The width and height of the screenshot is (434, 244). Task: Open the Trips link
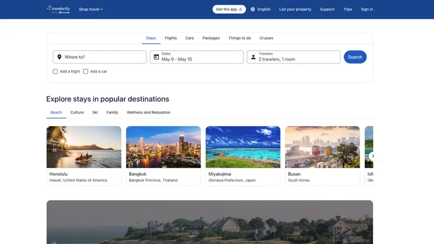pyautogui.click(x=348, y=9)
